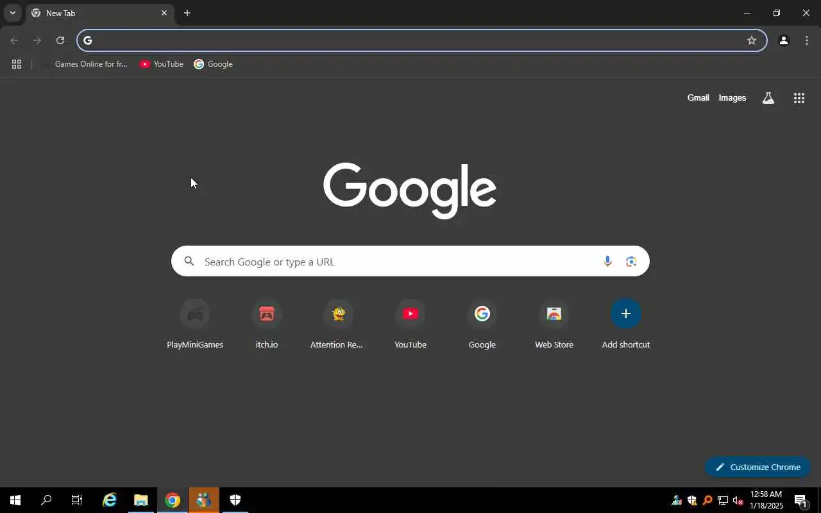Open the taskbar clock and date

click(x=766, y=500)
